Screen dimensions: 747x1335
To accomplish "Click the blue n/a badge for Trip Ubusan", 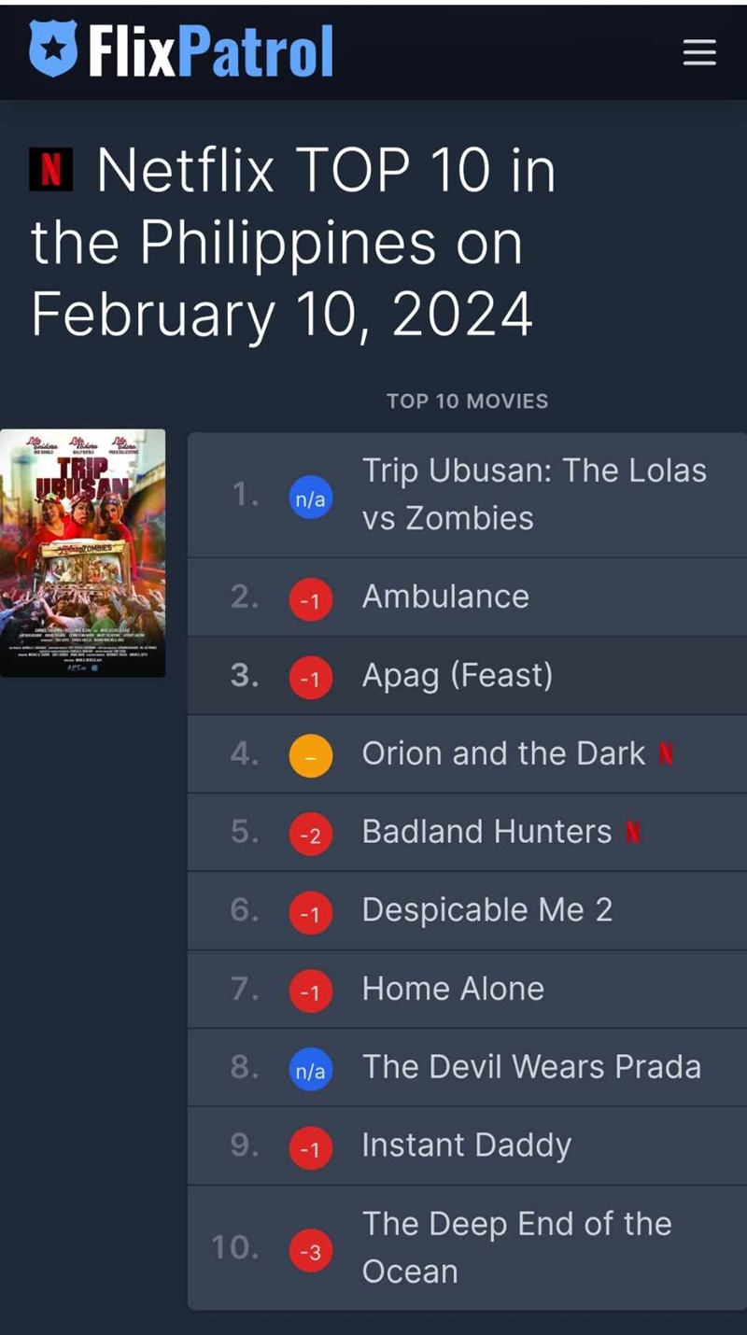I will (311, 499).
